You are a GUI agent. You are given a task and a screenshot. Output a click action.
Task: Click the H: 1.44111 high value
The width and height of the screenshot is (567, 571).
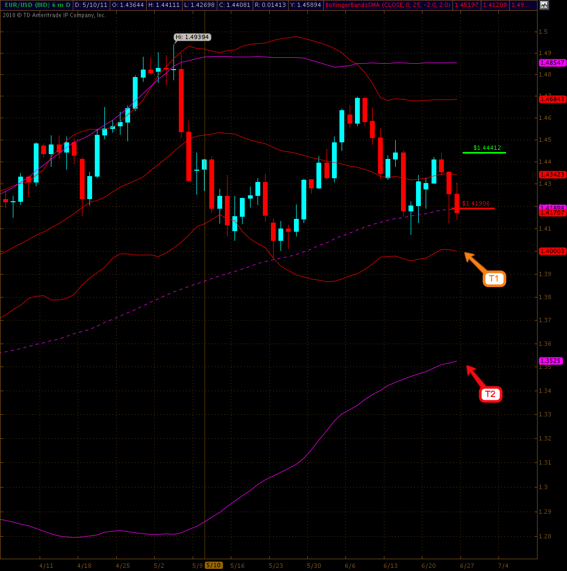[164, 5]
